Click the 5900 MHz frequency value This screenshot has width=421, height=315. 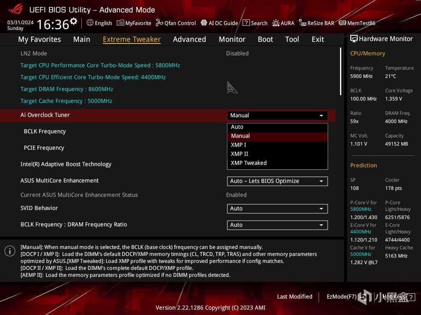361,76
